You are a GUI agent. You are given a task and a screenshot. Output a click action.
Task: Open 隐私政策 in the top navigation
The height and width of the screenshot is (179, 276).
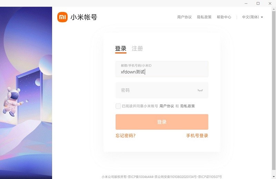click(x=204, y=17)
